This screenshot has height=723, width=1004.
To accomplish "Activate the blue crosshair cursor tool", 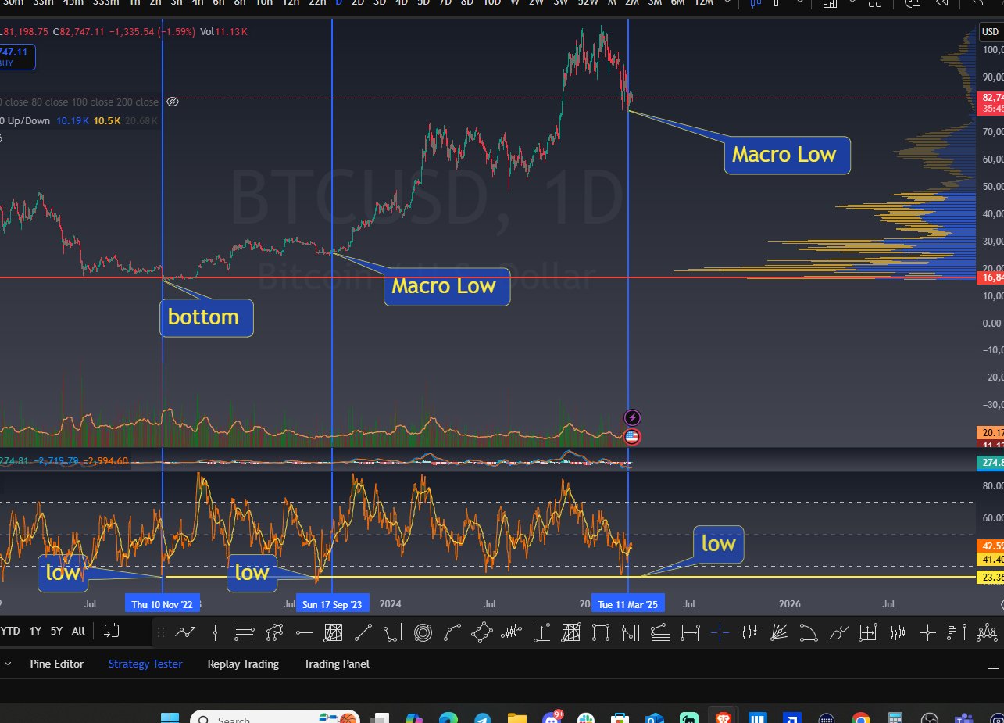I will point(720,632).
